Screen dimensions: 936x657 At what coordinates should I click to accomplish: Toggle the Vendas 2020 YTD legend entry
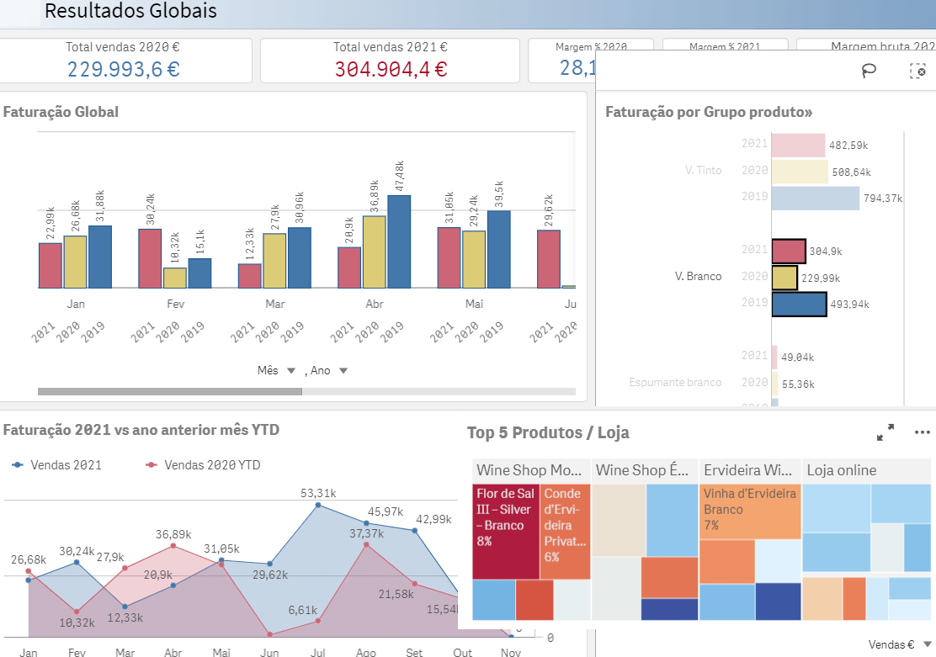point(203,465)
